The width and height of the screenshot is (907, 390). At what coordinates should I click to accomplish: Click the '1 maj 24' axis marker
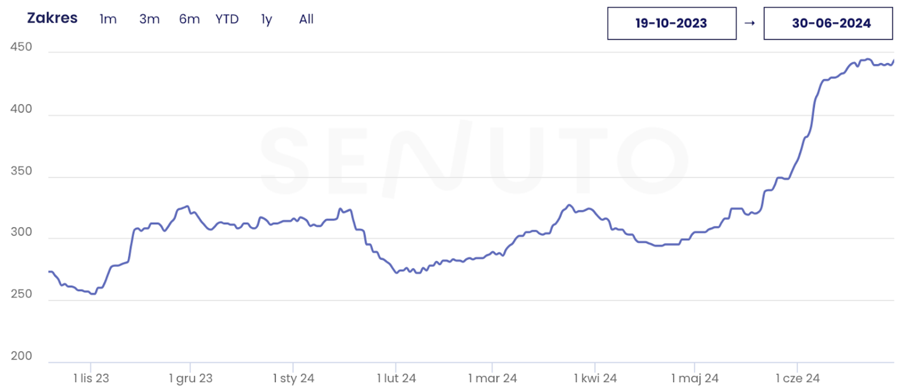(x=695, y=378)
